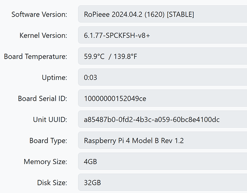Click the Software Version label
This screenshot has height=193, width=247.
(39, 14)
